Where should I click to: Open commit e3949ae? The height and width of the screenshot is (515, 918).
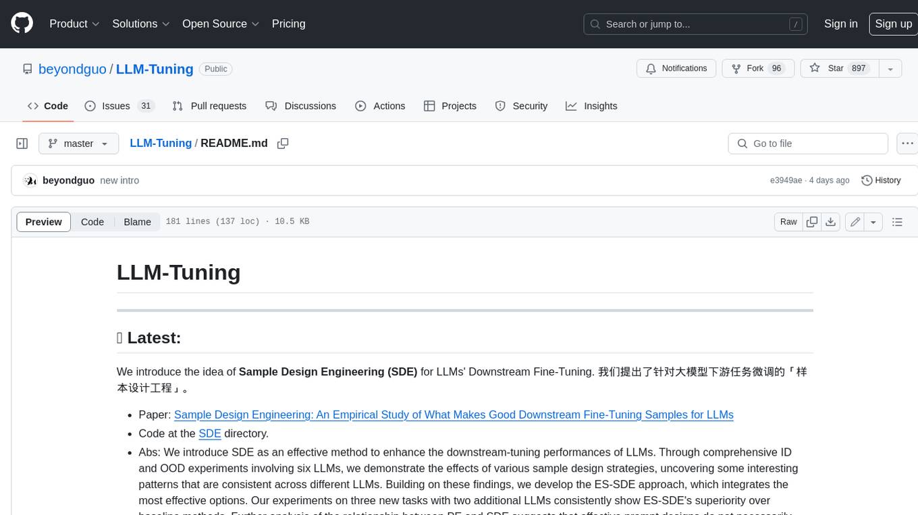click(x=786, y=180)
